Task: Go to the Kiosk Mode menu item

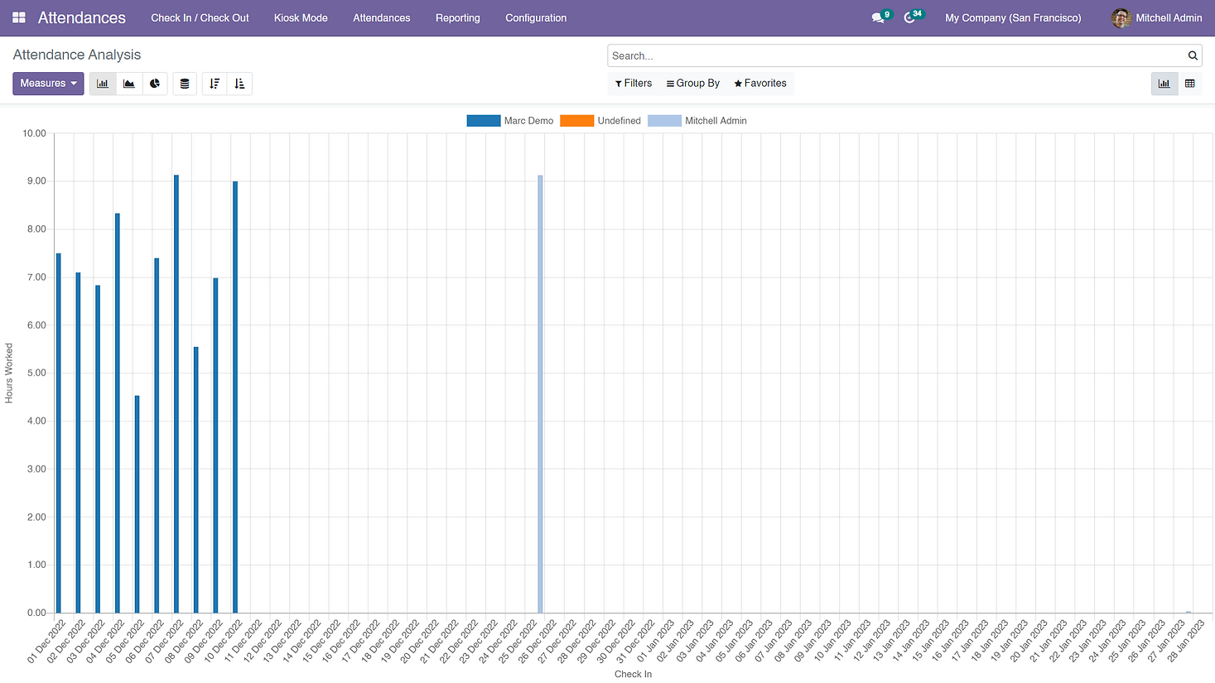Action: tap(301, 17)
